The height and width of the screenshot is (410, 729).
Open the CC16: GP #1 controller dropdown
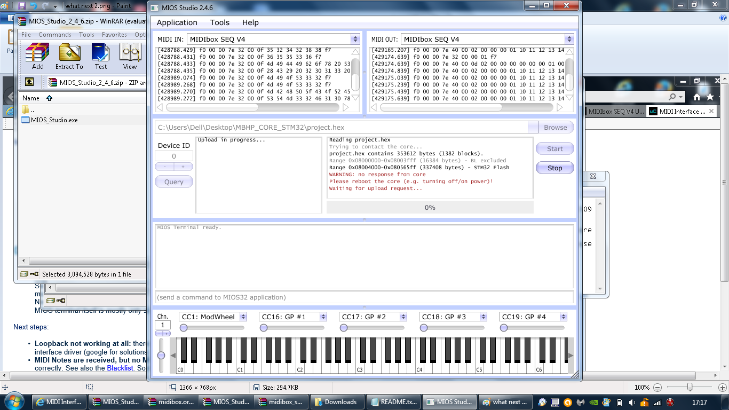pyautogui.click(x=323, y=317)
